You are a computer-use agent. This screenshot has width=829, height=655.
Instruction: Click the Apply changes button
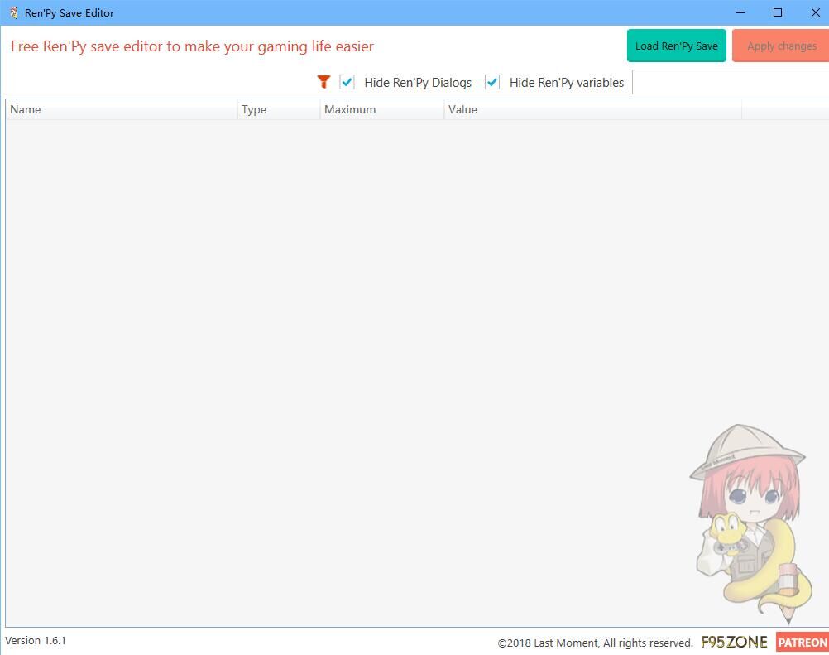coord(781,46)
